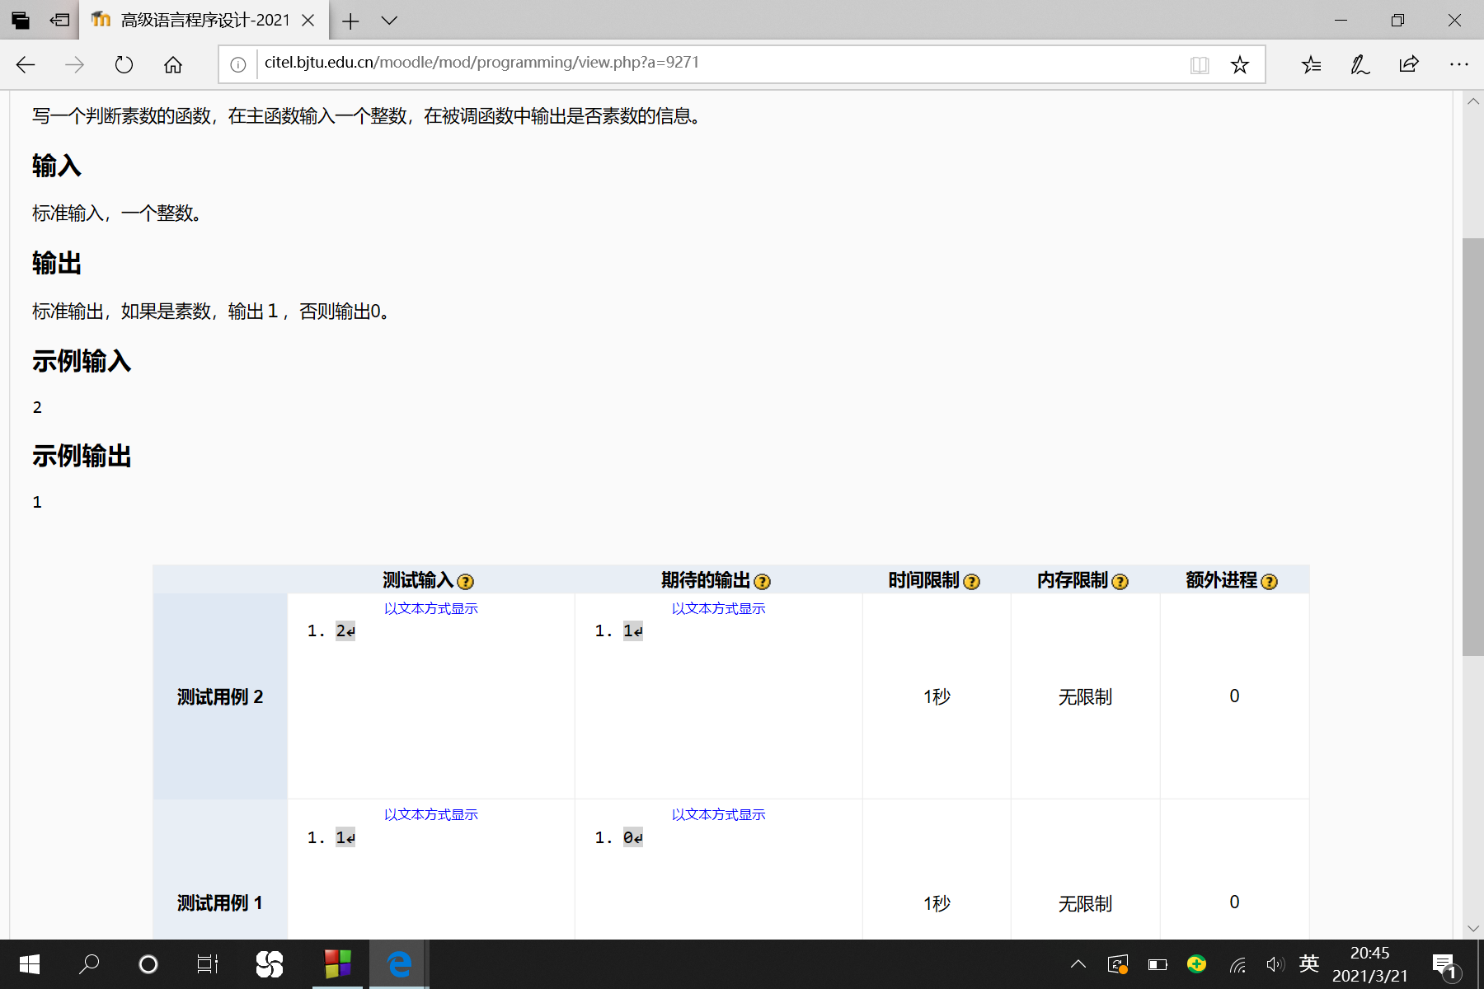Share this page
The height and width of the screenshot is (989, 1484).
[x=1409, y=65]
